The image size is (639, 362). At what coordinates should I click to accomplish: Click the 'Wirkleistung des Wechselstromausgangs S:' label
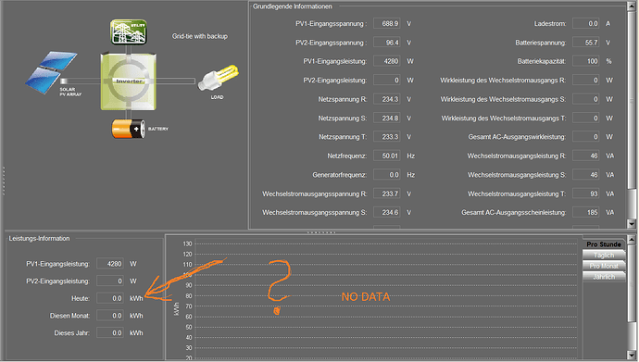tap(503, 99)
